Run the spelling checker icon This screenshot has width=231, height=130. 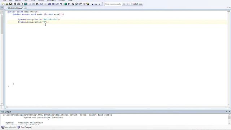(x=69, y=4)
